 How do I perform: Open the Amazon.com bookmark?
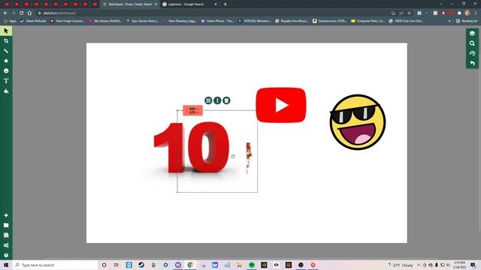click(x=330, y=21)
